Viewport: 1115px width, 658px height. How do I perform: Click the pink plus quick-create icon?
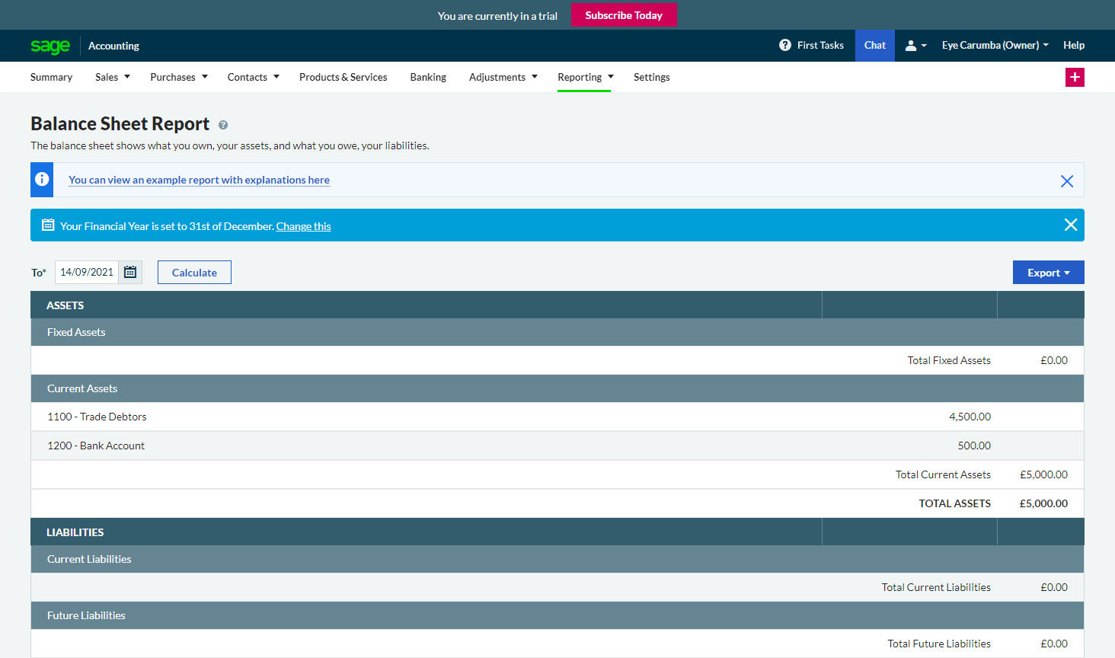(1075, 77)
